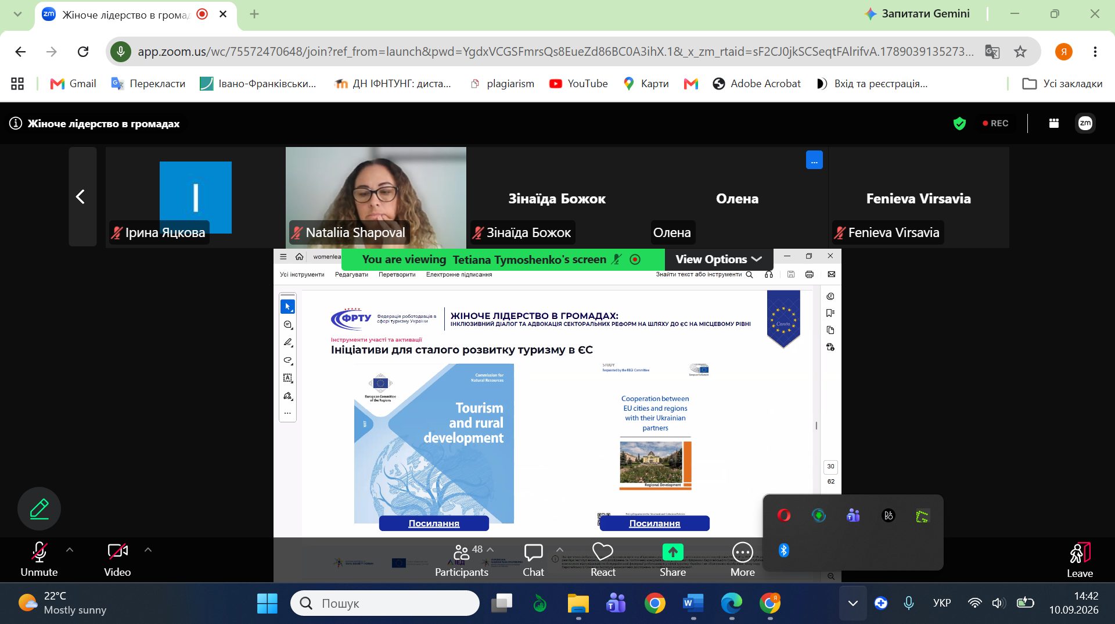Open meeting info icon beside the title
The width and height of the screenshot is (1115, 624).
point(16,123)
